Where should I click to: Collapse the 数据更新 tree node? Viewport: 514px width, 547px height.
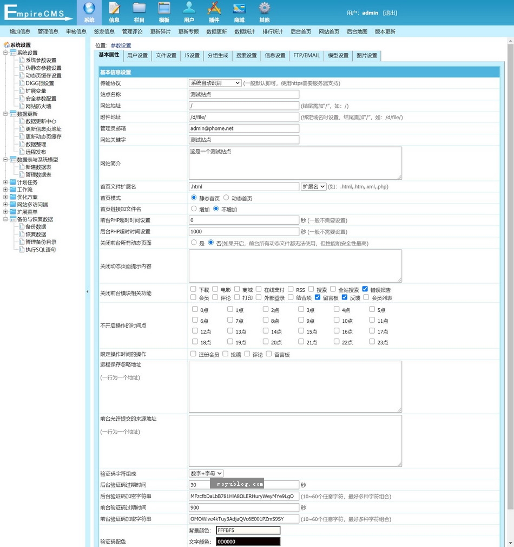[5, 114]
